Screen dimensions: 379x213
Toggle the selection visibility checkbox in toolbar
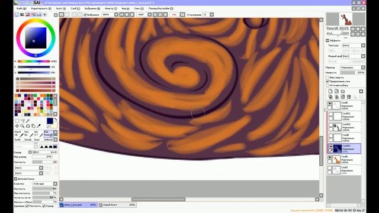(85, 15)
